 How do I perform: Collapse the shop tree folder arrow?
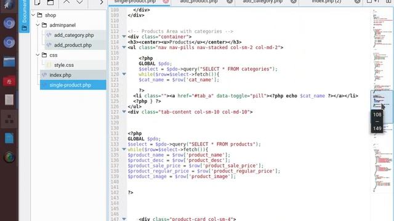(33, 15)
